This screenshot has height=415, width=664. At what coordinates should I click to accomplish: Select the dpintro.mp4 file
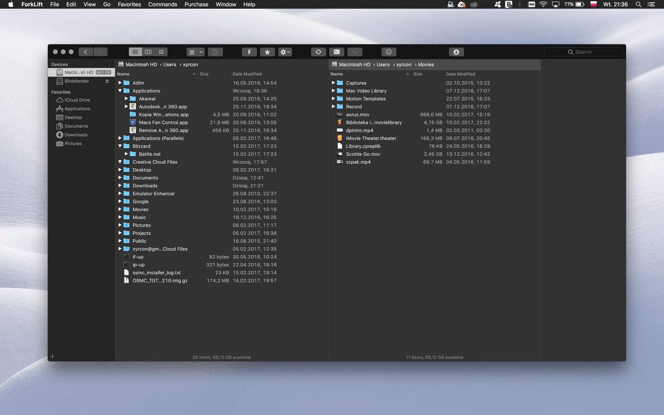tap(434, 130)
